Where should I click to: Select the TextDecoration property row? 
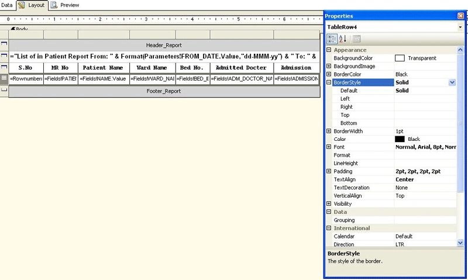pyautogui.click(x=394, y=188)
